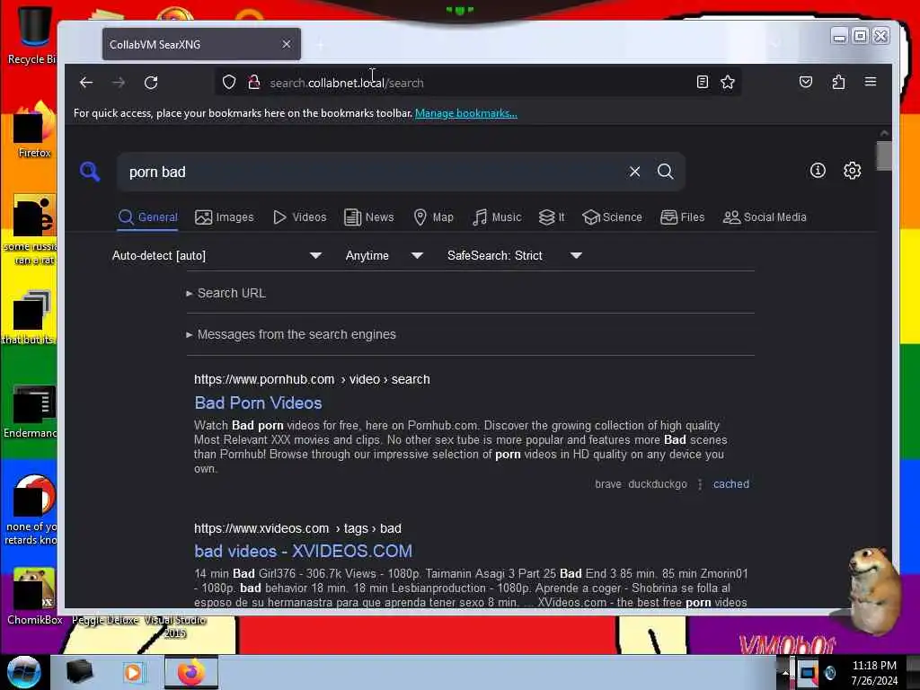Click the SearXNG logo magnifier icon
This screenshot has width=920, height=690.
(90, 172)
